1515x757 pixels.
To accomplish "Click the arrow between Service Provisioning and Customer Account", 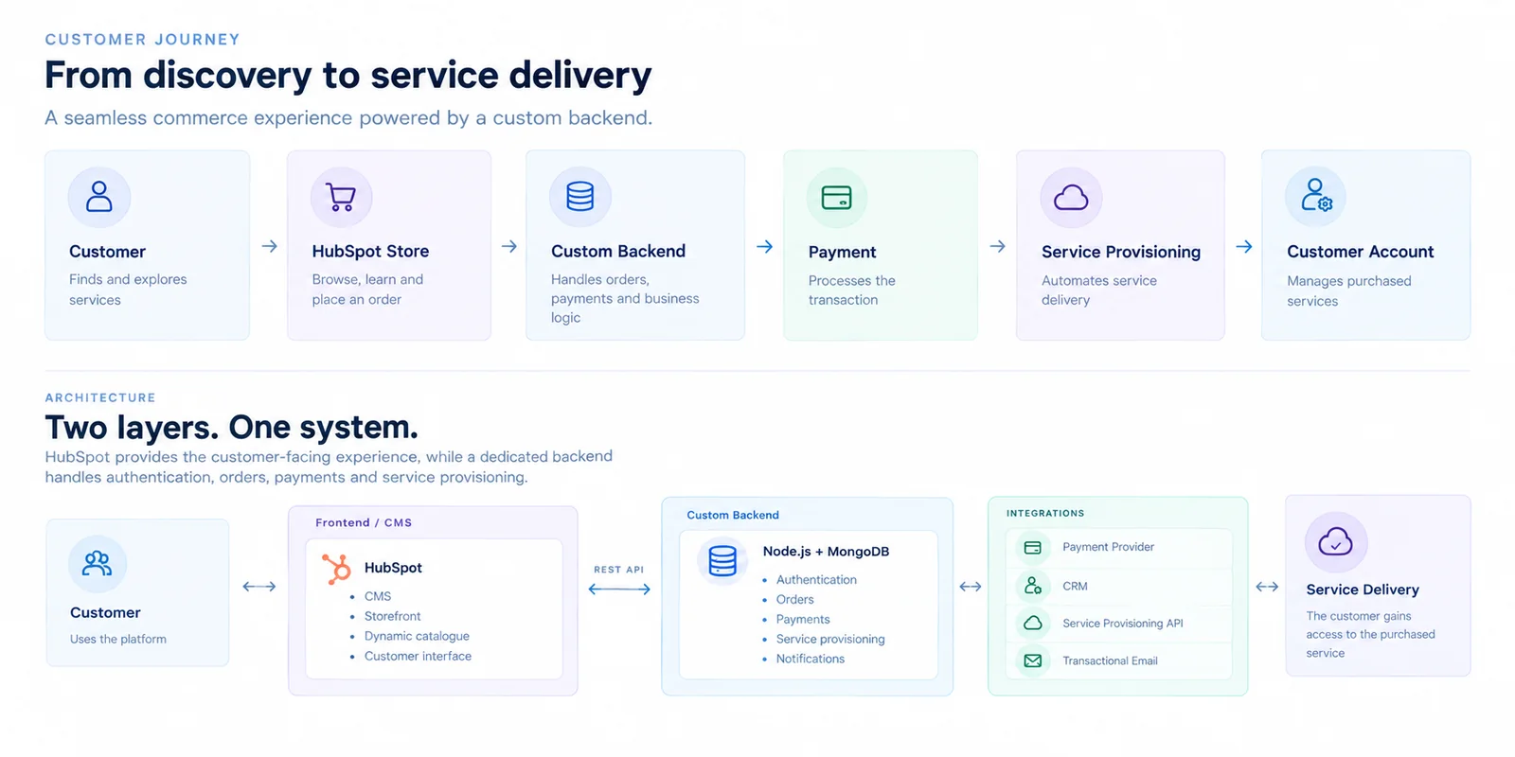I will [1244, 246].
